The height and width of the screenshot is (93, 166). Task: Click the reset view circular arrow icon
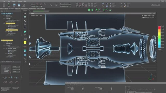pyautogui.click(x=56, y=5)
